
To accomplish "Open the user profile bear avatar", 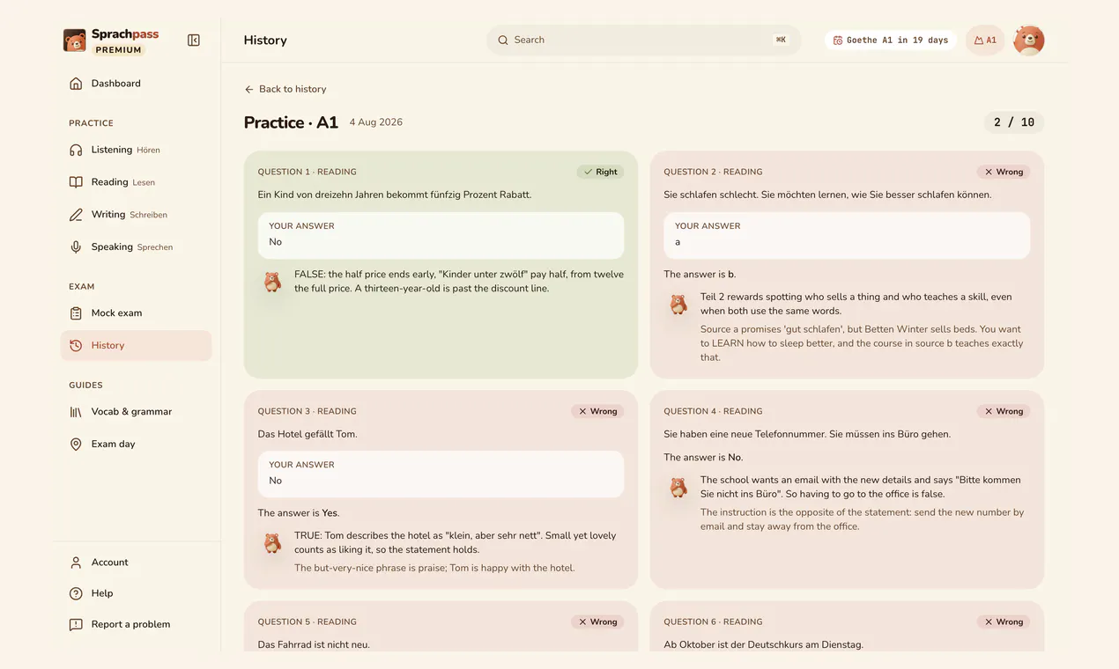I will (x=1029, y=40).
